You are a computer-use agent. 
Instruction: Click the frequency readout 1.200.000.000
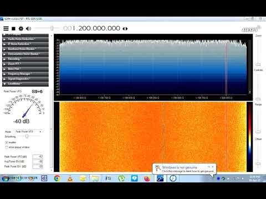(x=92, y=28)
